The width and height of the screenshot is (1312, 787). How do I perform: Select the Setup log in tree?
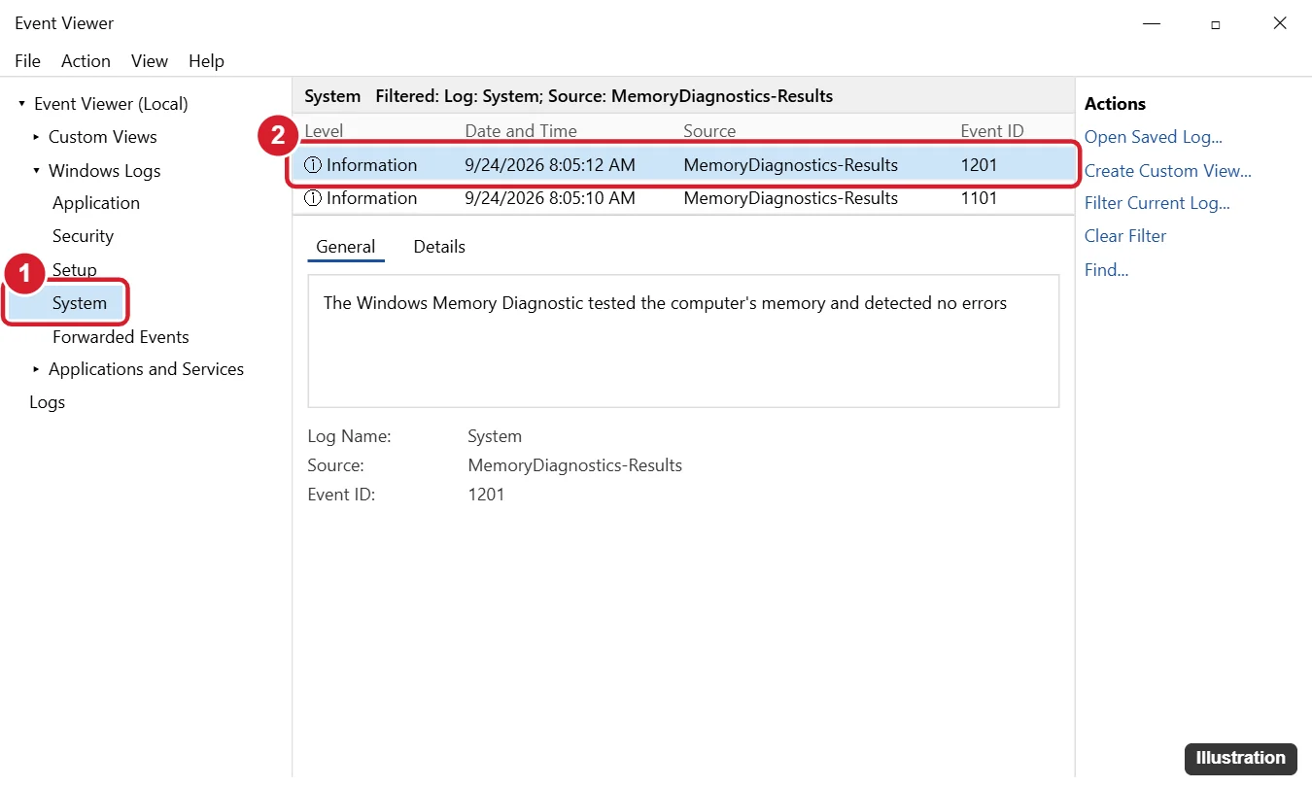click(x=75, y=270)
